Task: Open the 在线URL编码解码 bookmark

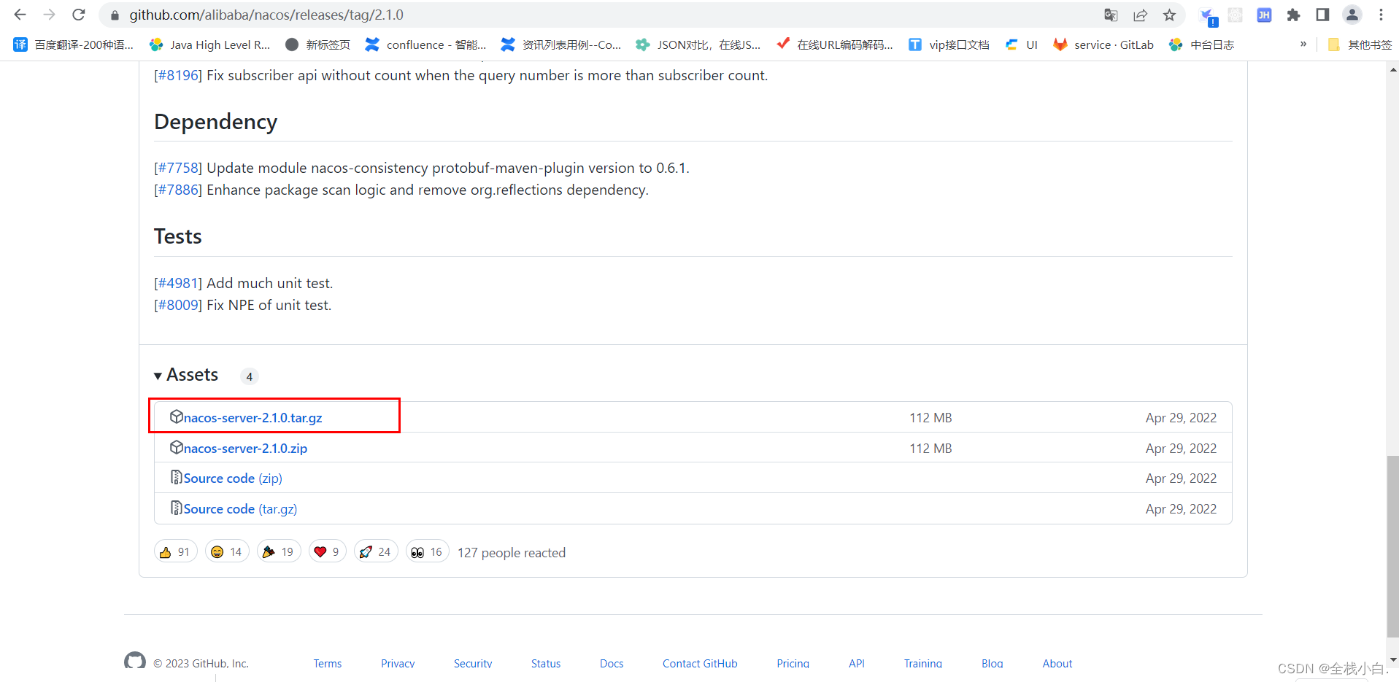Action: point(835,44)
